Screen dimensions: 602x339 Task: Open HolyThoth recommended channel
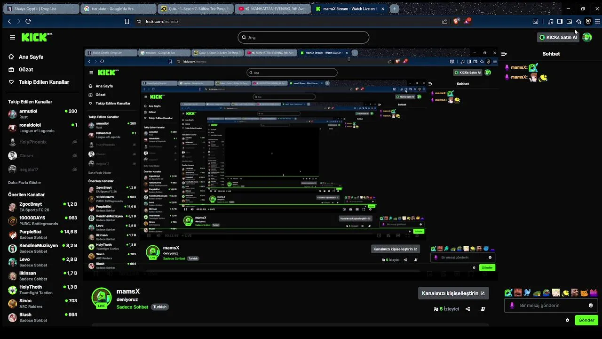42,290
